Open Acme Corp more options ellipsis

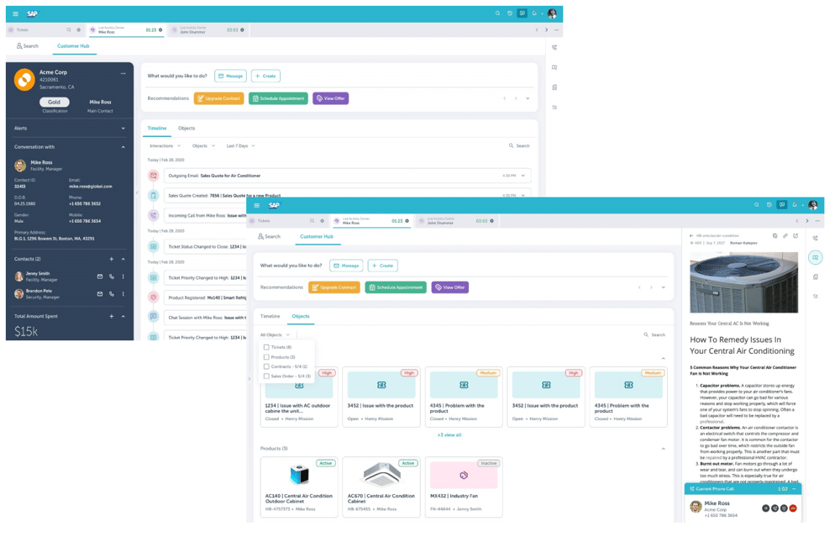[x=123, y=73]
